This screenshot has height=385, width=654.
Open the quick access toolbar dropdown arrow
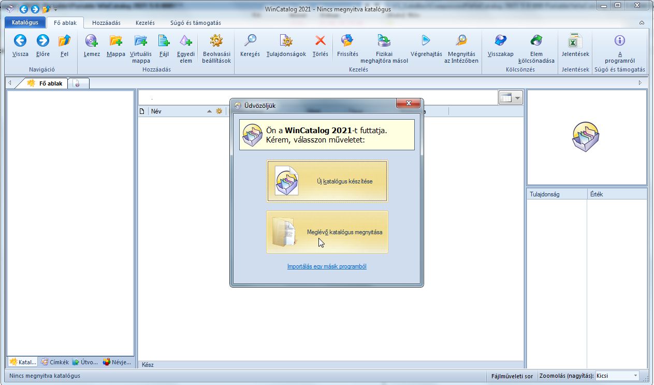click(x=56, y=9)
